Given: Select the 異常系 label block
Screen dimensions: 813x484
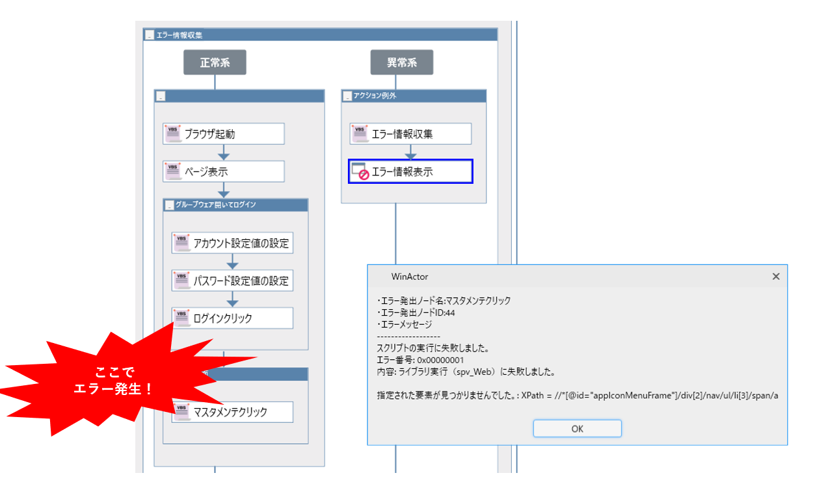Looking at the screenshot, I should point(401,62).
